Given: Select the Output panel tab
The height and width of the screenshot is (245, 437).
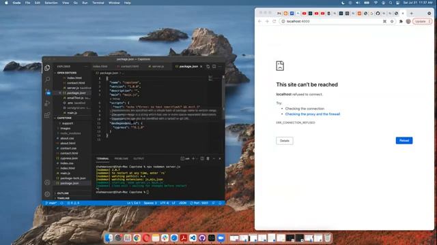Looking at the screenshot, I should coord(139,159).
